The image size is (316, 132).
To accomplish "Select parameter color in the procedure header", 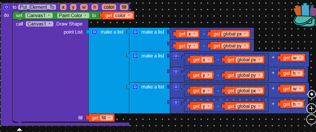I will pyautogui.click(x=109, y=7).
